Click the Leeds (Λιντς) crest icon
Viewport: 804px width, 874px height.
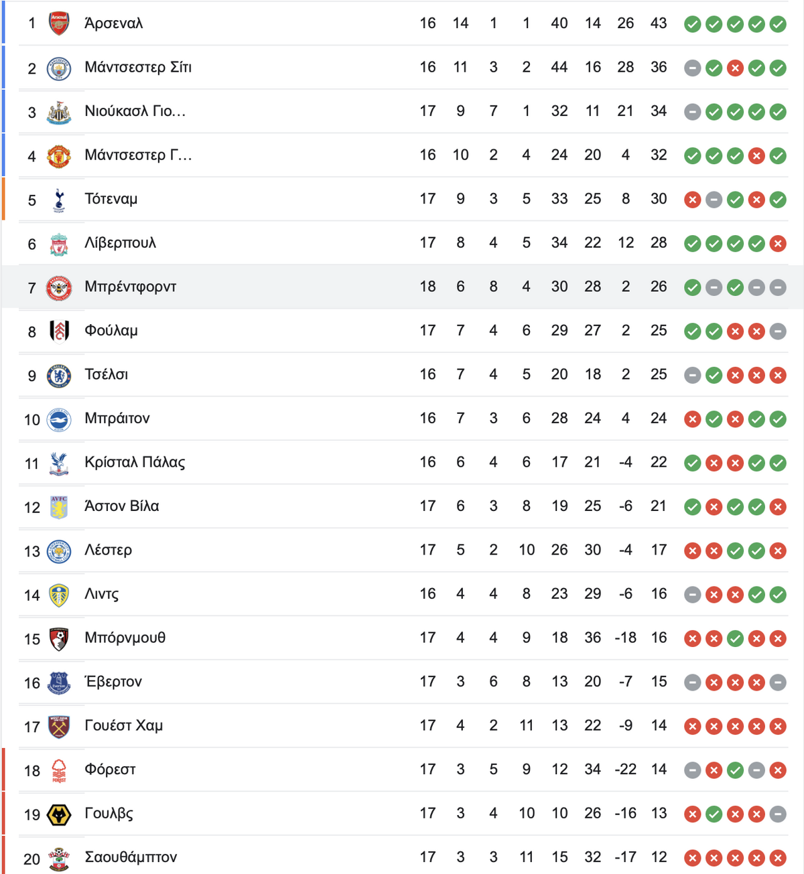click(x=59, y=595)
